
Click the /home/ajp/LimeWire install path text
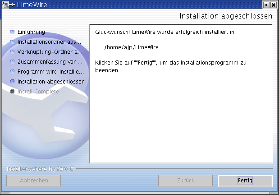coord(131,47)
